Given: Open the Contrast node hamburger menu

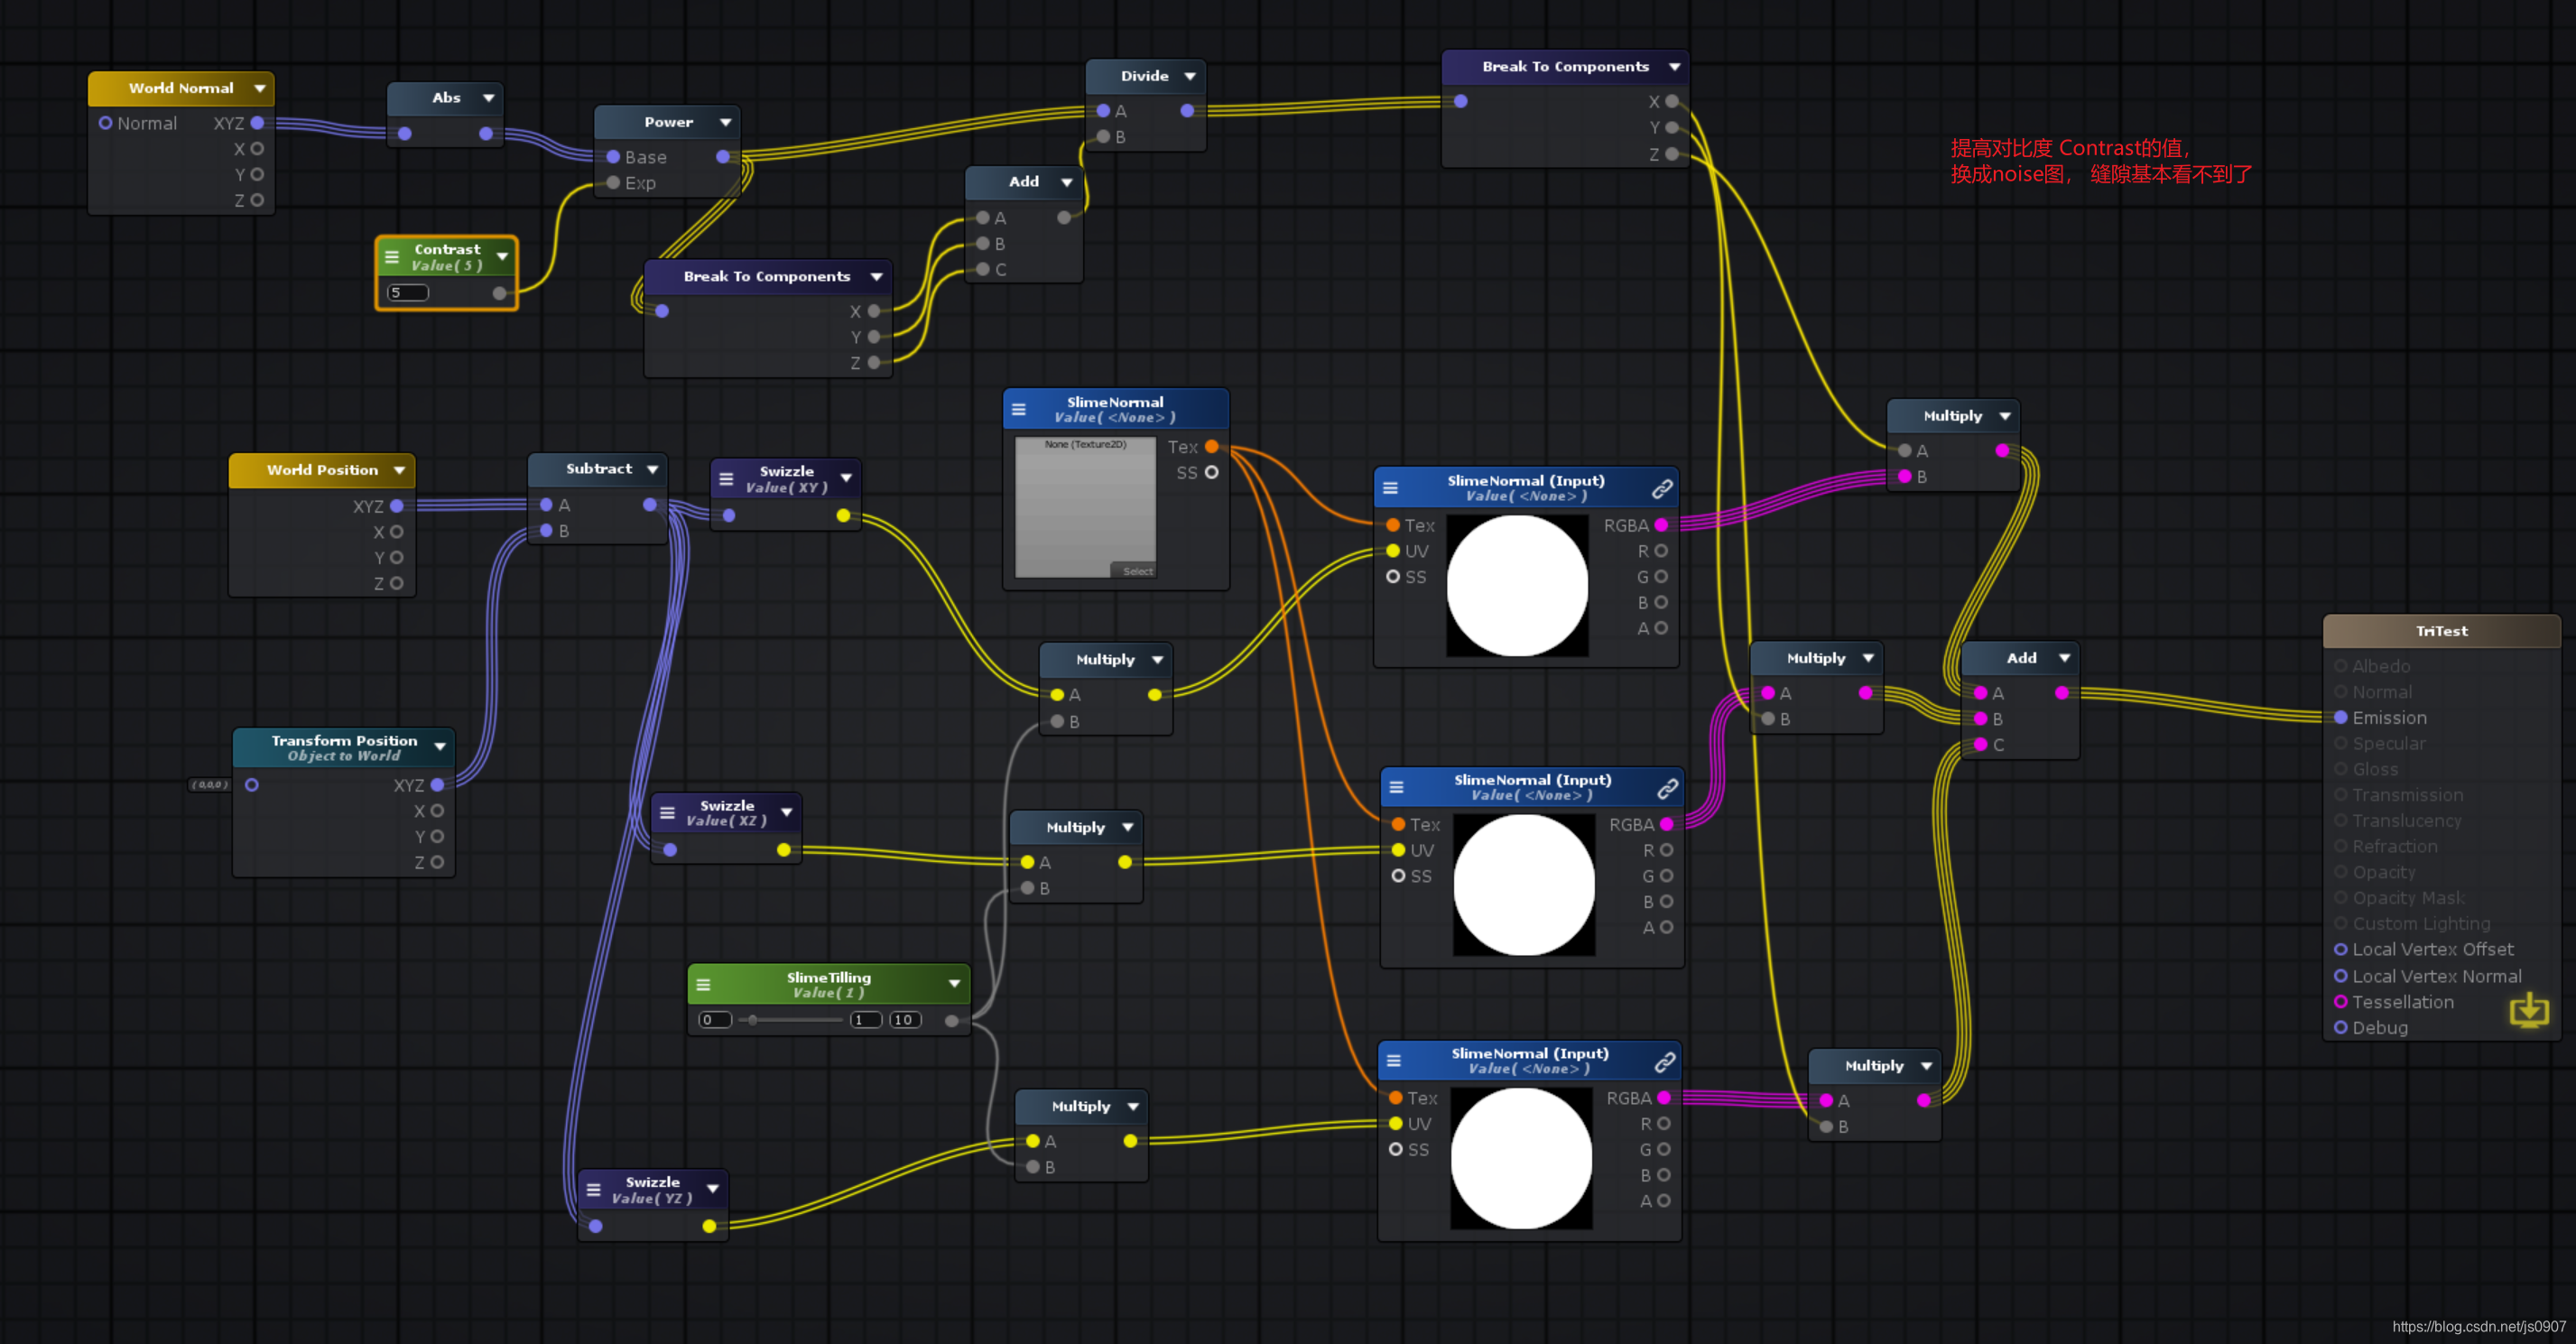Looking at the screenshot, I should [x=392, y=257].
